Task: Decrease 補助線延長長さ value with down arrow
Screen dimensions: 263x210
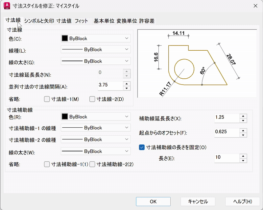Action: [243, 120]
